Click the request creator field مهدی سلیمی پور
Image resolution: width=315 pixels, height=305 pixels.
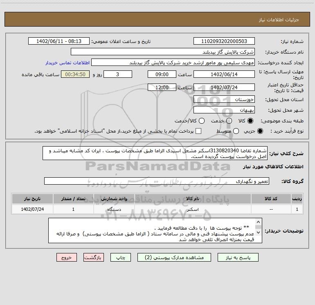173,62
